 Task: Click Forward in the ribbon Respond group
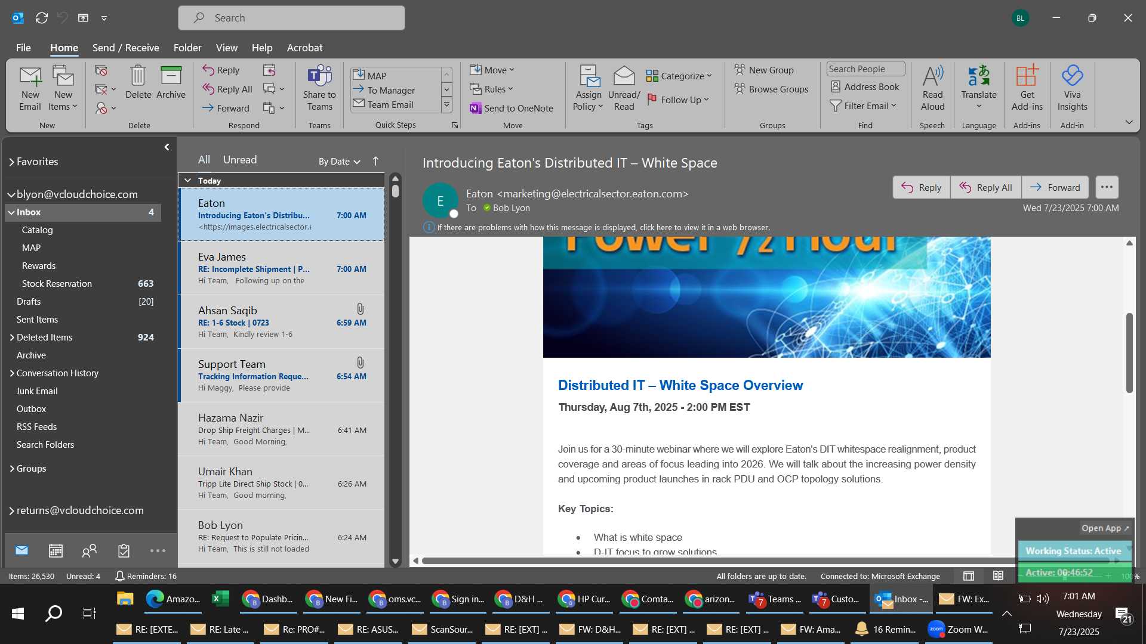click(226, 108)
